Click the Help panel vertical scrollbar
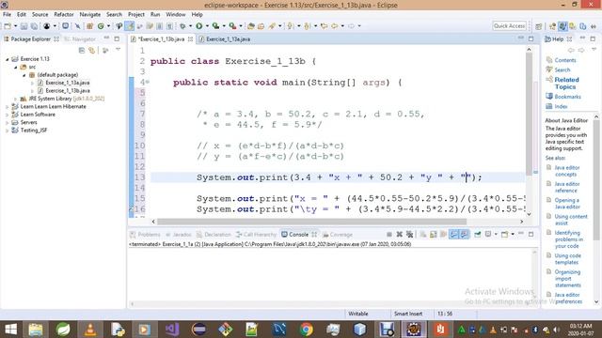 595,180
